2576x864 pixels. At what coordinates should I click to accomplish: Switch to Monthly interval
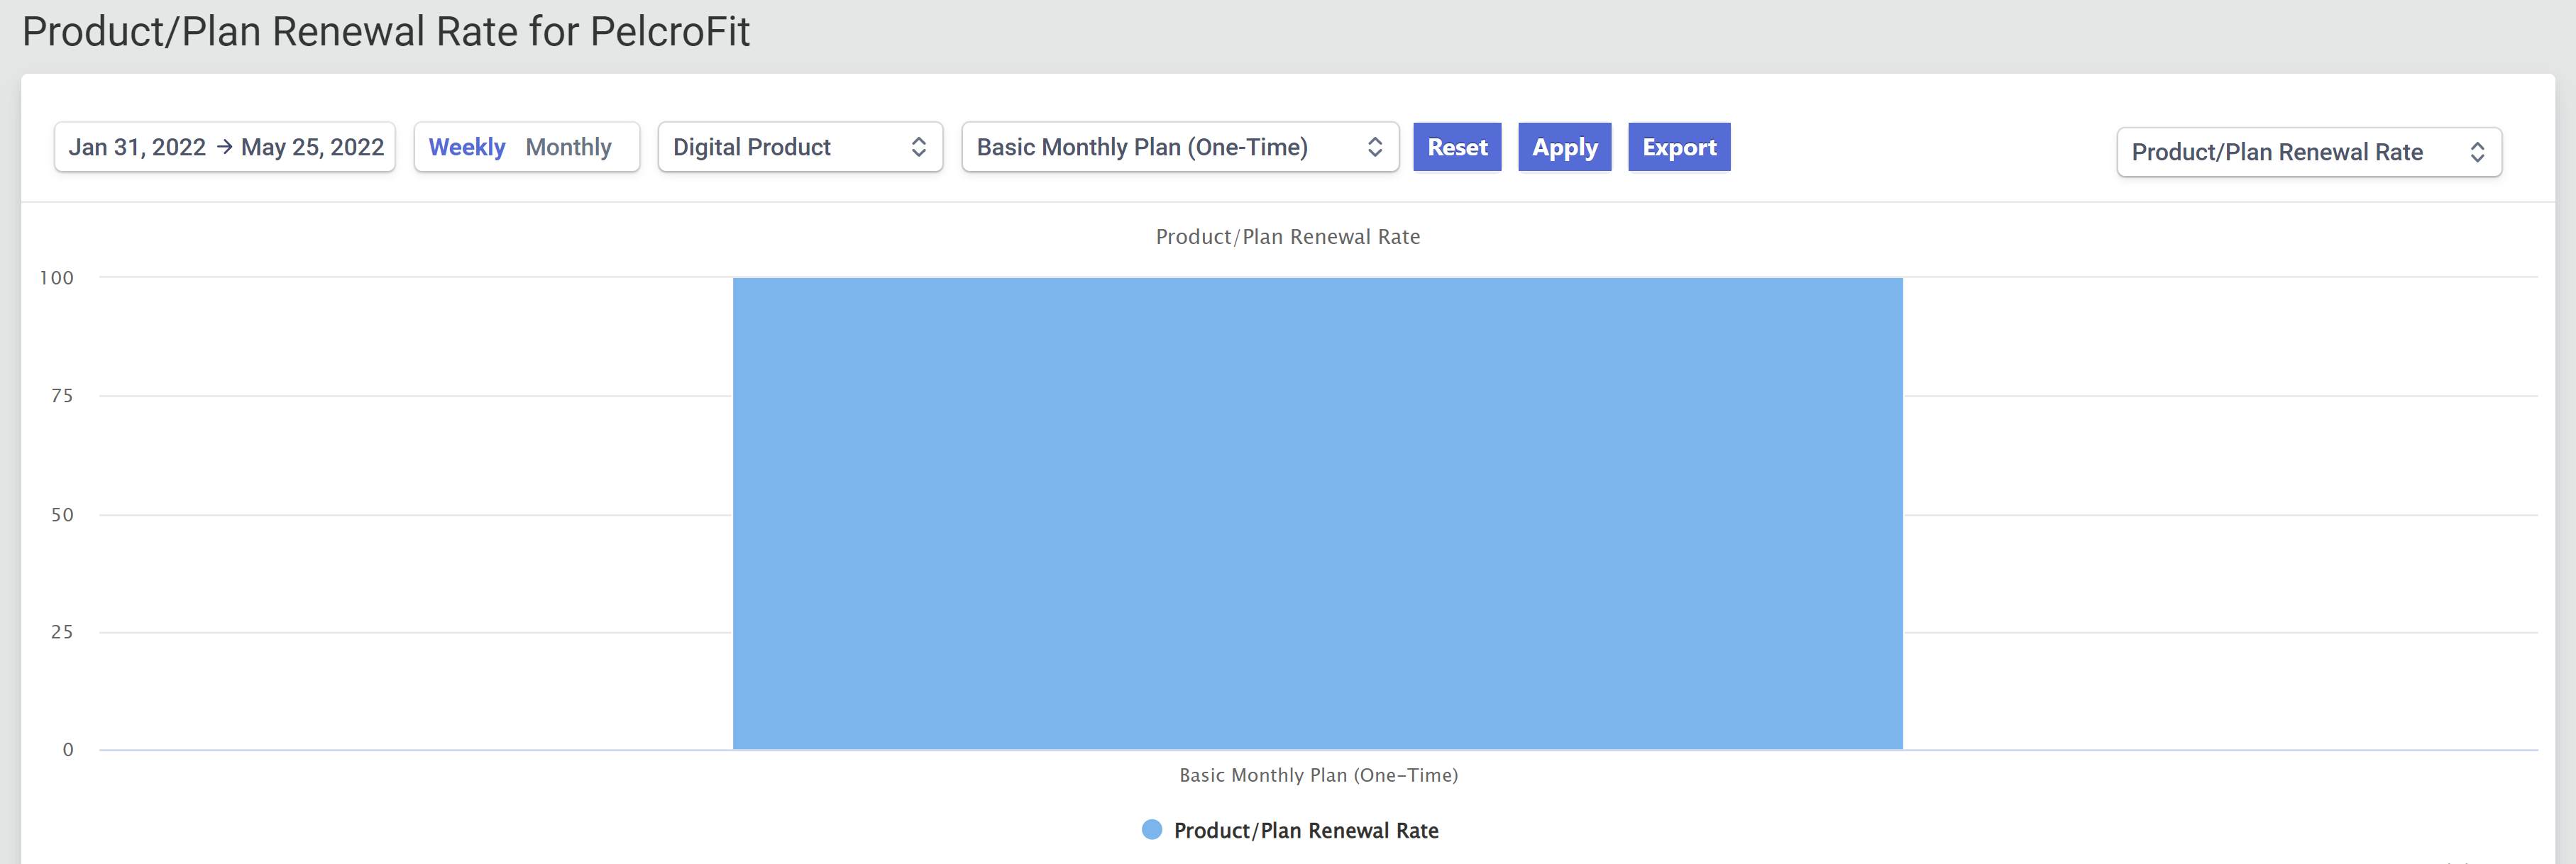pos(568,147)
